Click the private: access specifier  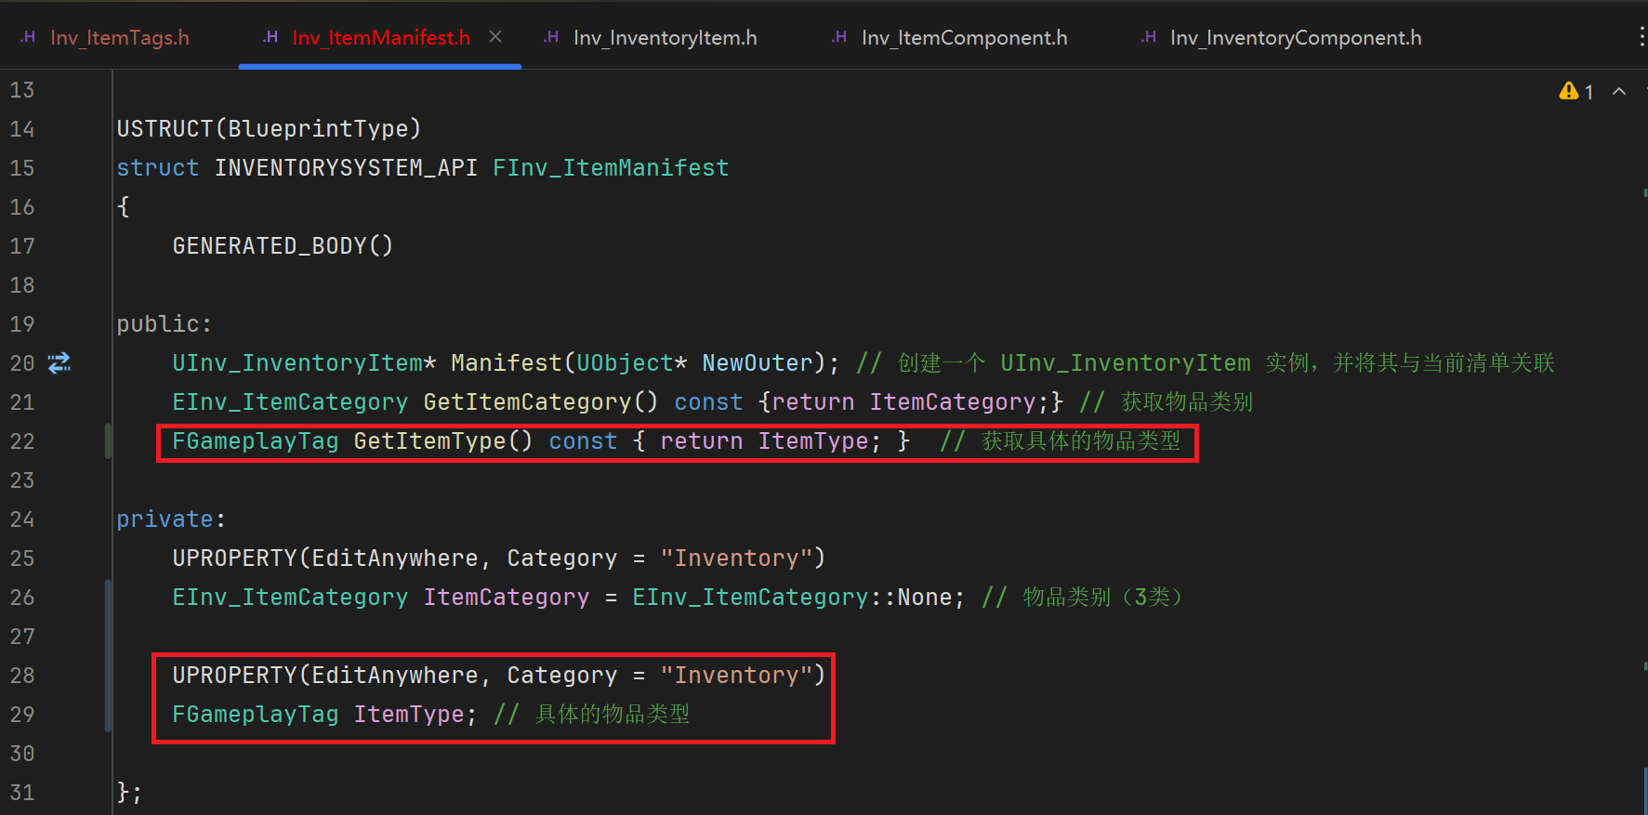[x=171, y=519]
